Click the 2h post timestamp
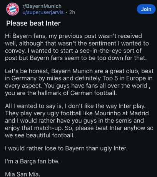 [x=72, y=12]
